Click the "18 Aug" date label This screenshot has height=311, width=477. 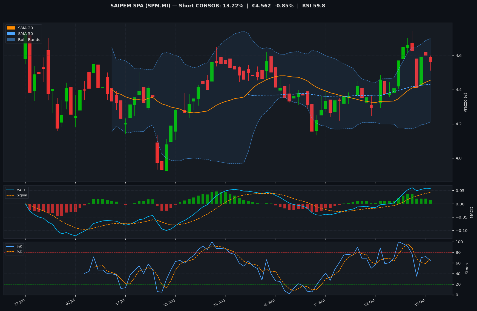[x=219, y=303]
